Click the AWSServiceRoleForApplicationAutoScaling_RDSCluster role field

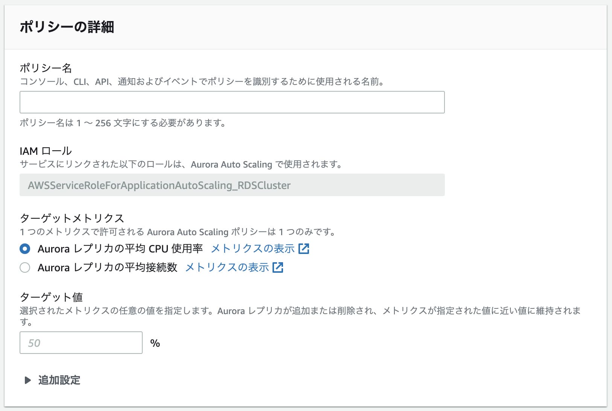232,185
